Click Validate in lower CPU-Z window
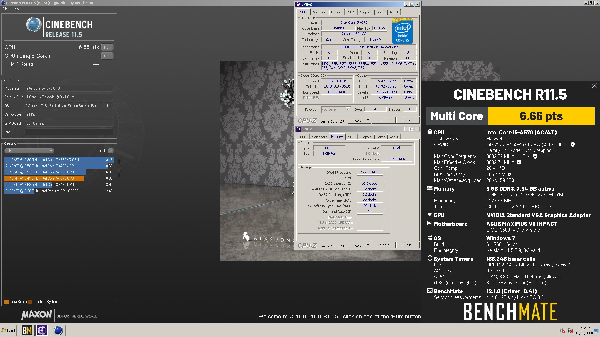This screenshot has width=600, height=337. pos(383,245)
